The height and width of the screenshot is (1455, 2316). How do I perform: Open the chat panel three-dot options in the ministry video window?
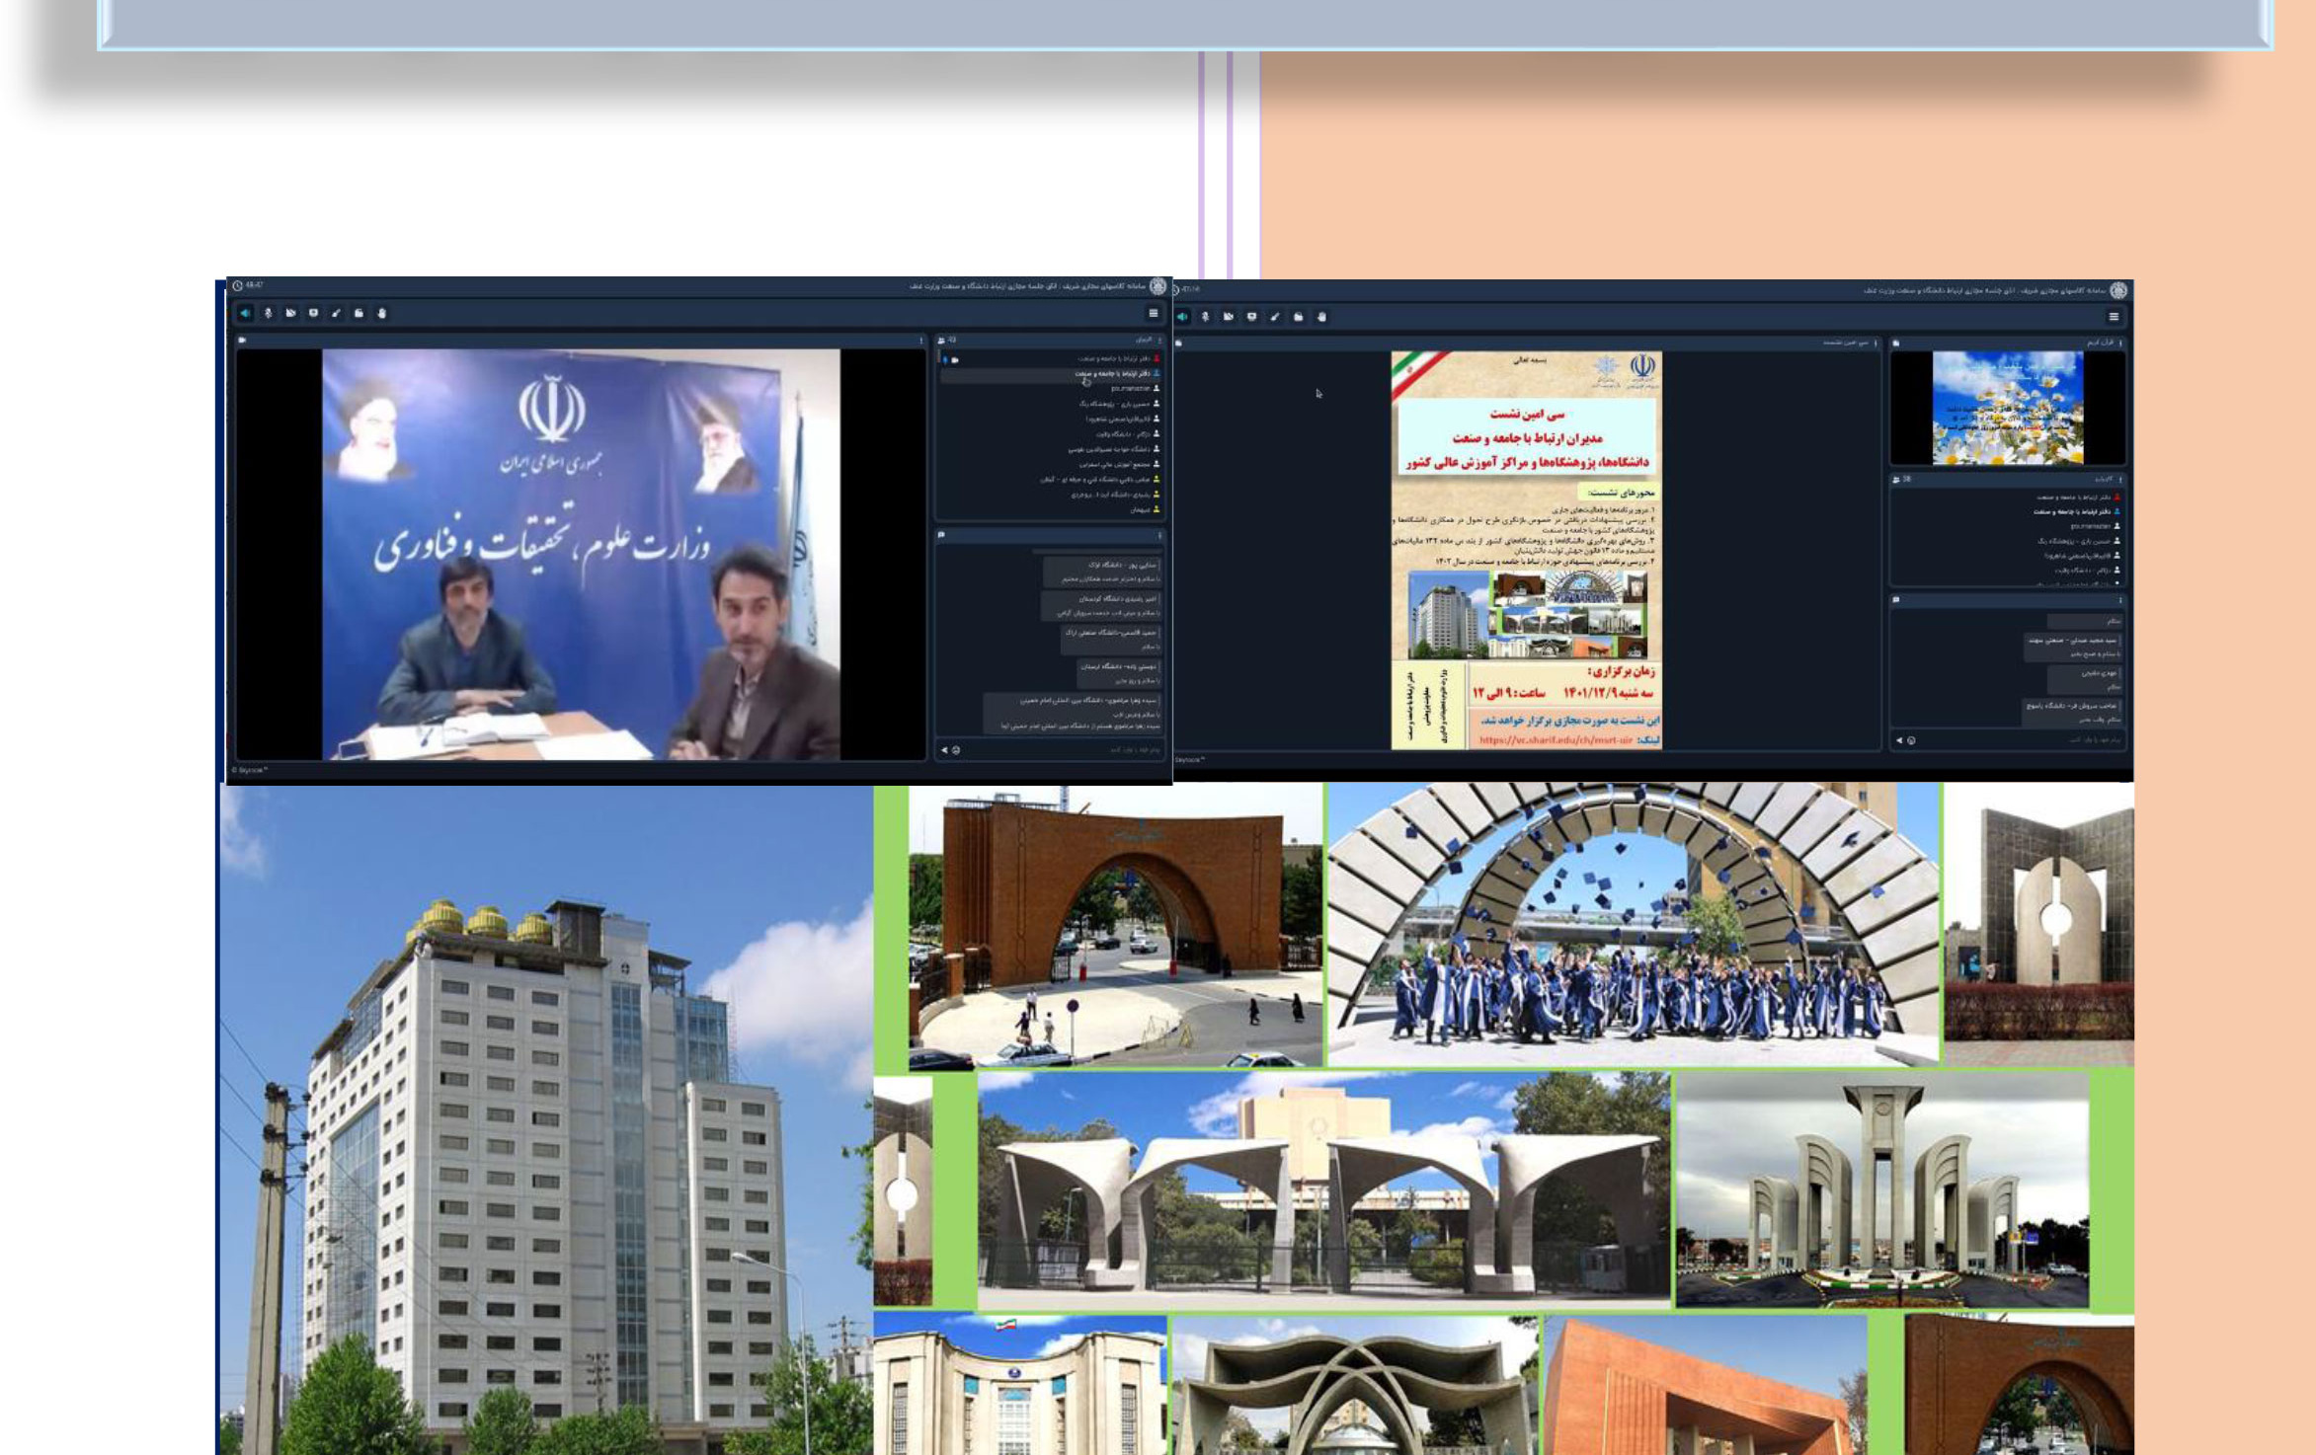(x=1160, y=536)
